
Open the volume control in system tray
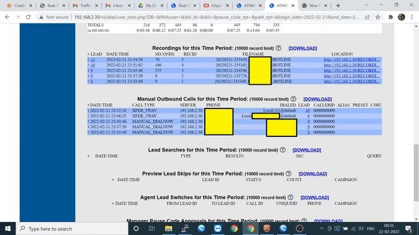click(361, 228)
